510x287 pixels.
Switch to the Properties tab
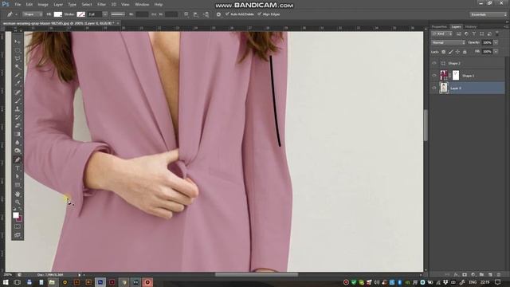(x=439, y=26)
